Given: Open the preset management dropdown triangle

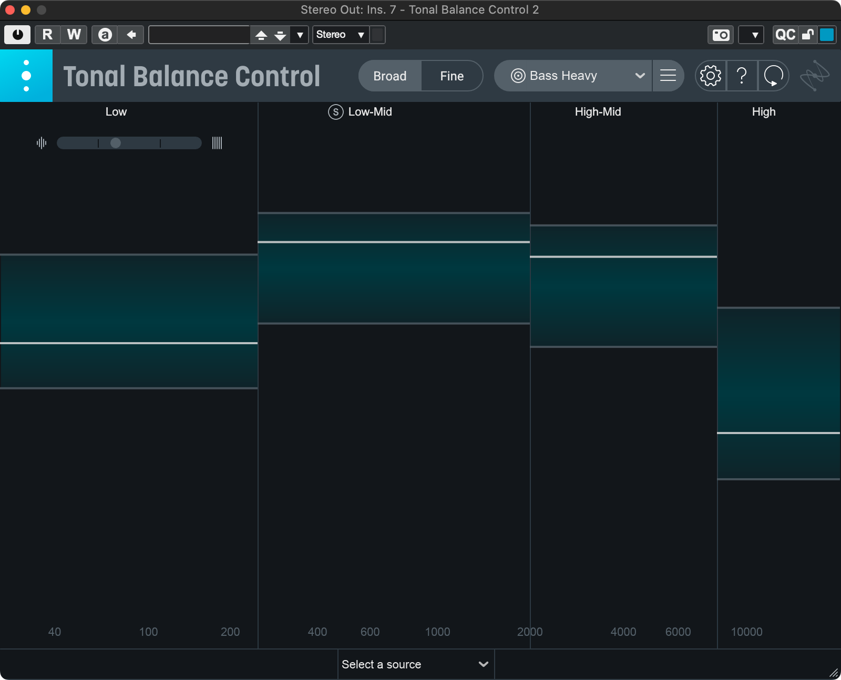Looking at the screenshot, I should click(300, 35).
